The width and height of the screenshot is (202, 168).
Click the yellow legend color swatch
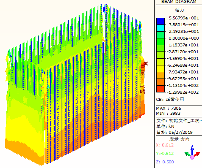tap(160, 68)
